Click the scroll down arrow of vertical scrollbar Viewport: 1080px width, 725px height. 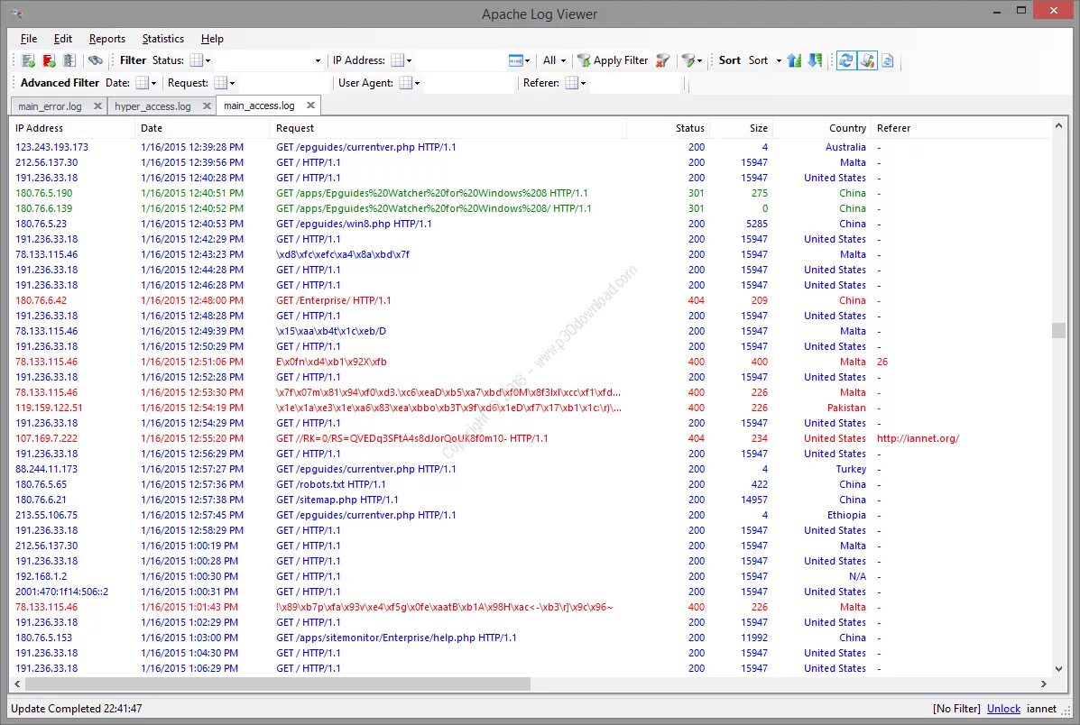click(1058, 668)
